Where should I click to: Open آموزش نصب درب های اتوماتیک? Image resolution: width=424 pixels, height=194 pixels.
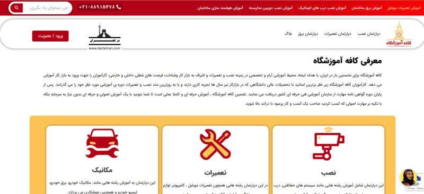pos(322,8)
